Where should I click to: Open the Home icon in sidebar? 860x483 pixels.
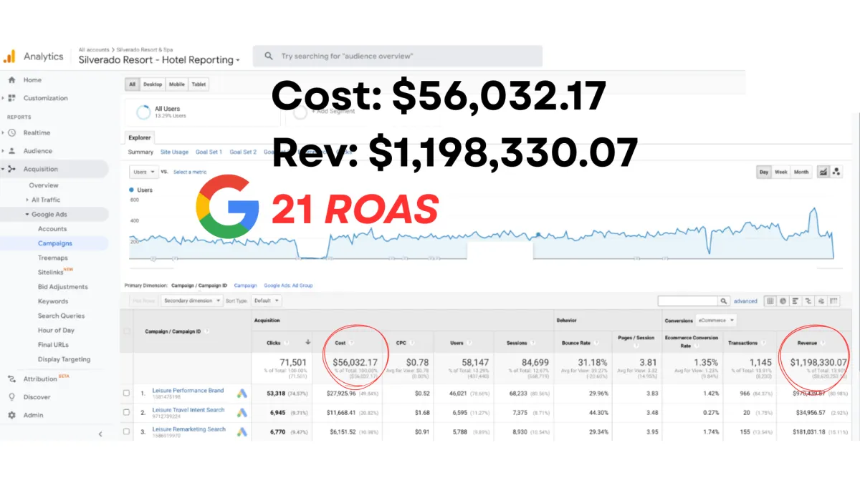[x=11, y=80]
